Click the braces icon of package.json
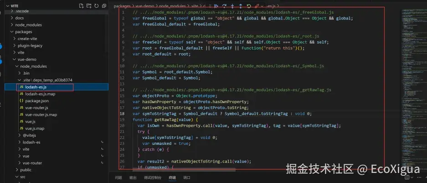The height and width of the screenshot is (183, 427). (x=21, y=101)
